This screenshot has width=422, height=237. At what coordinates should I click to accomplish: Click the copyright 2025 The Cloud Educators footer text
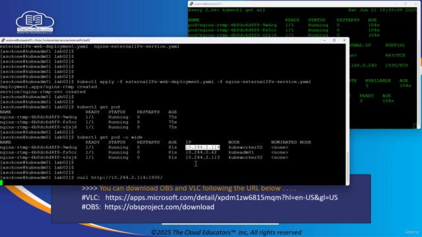(x=226, y=232)
